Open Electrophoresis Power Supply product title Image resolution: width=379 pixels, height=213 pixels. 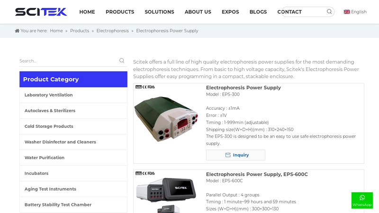[243, 88]
